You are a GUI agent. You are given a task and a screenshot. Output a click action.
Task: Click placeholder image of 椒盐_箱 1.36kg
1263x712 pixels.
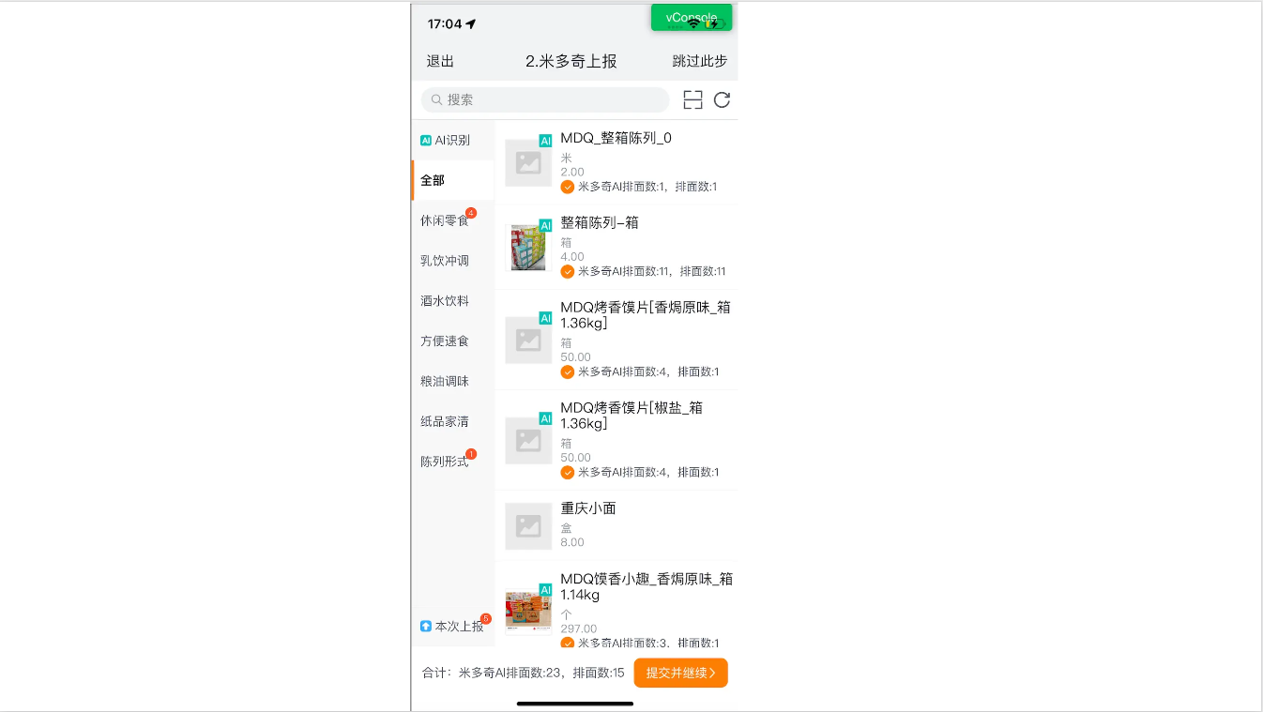click(x=528, y=440)
